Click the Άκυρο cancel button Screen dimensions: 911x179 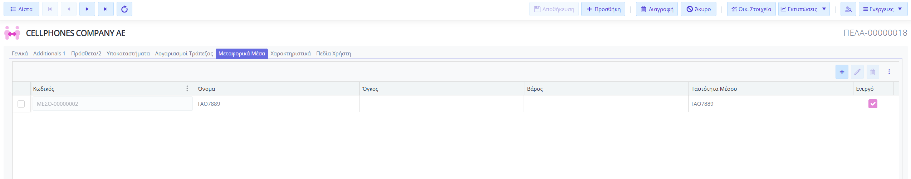tap(699, 9)
